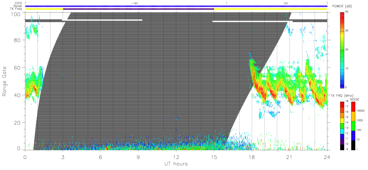Click the 'Range Gate' axis title
The image size is (368, 170).
click(x=4, y=82)
